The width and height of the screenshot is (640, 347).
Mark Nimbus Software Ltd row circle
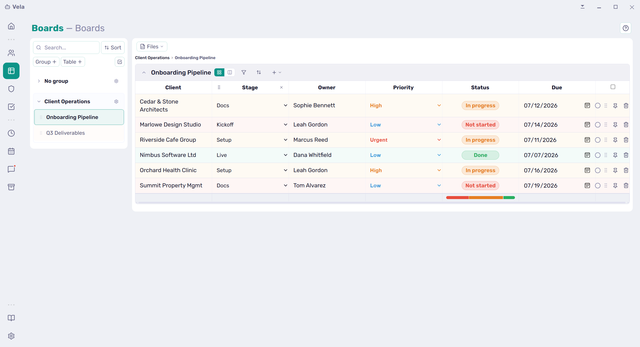point(597,155)
